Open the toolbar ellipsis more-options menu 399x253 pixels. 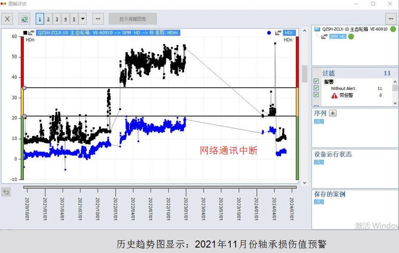98,19
